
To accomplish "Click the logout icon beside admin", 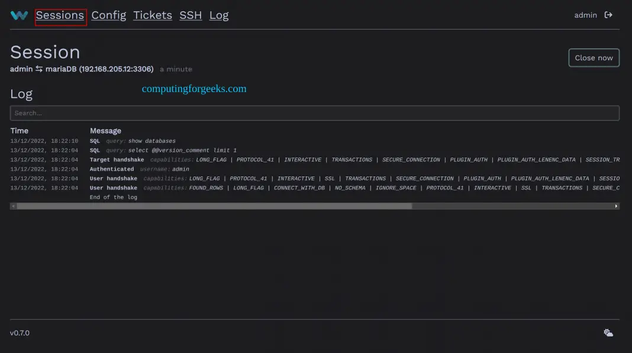I will [609, 15].
